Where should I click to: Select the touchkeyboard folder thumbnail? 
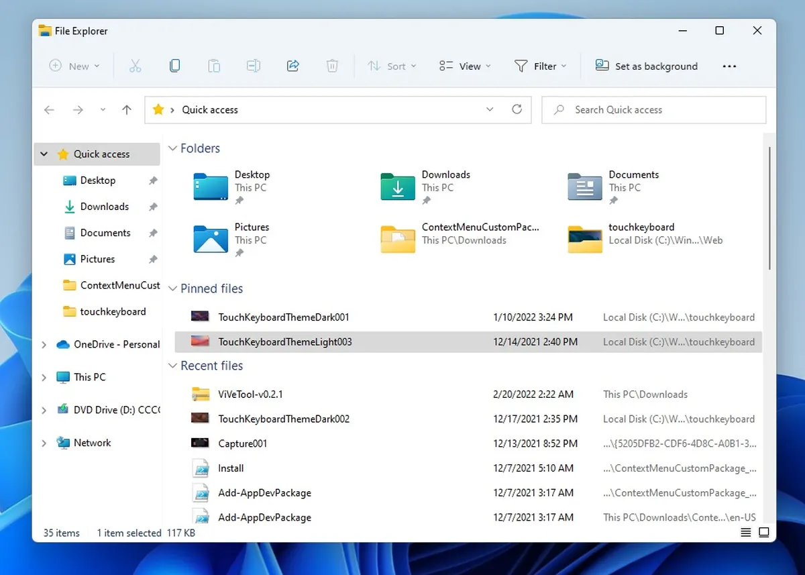[585, 240]
